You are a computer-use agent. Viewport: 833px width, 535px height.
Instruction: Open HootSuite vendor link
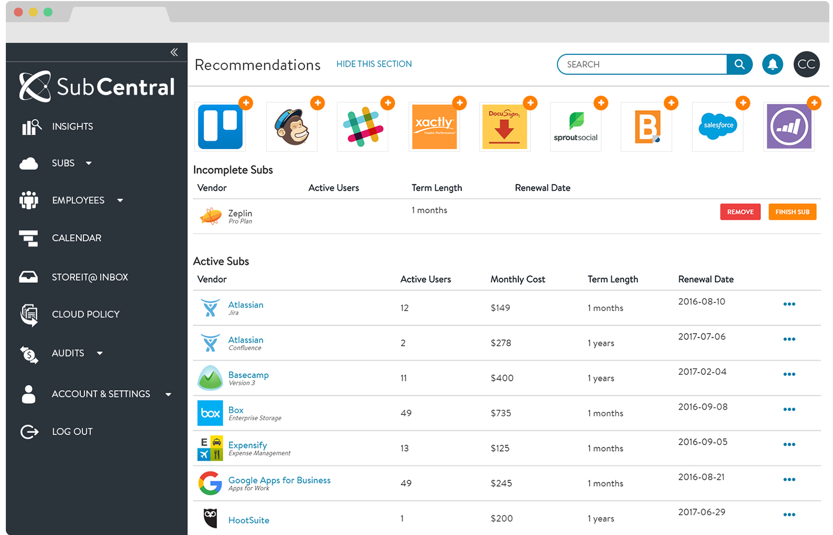point(249,521)
